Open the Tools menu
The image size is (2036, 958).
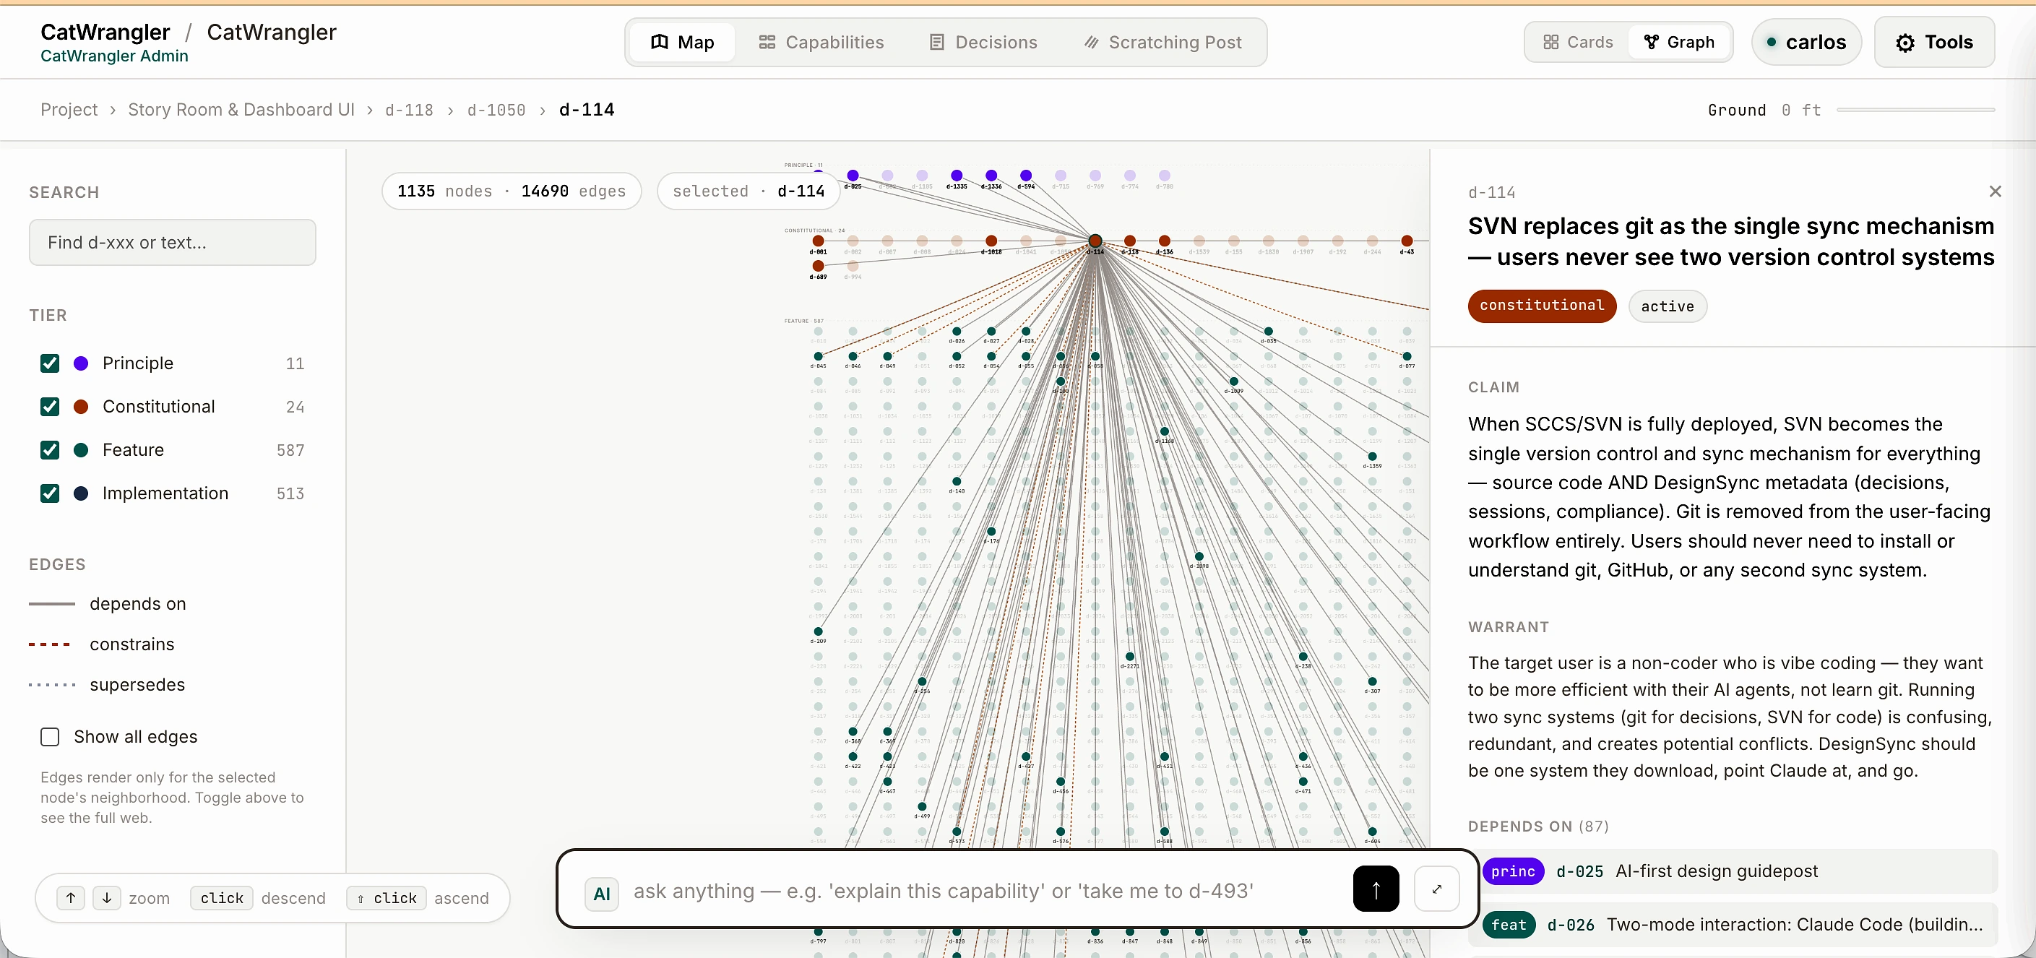[x=1934, y=42]
